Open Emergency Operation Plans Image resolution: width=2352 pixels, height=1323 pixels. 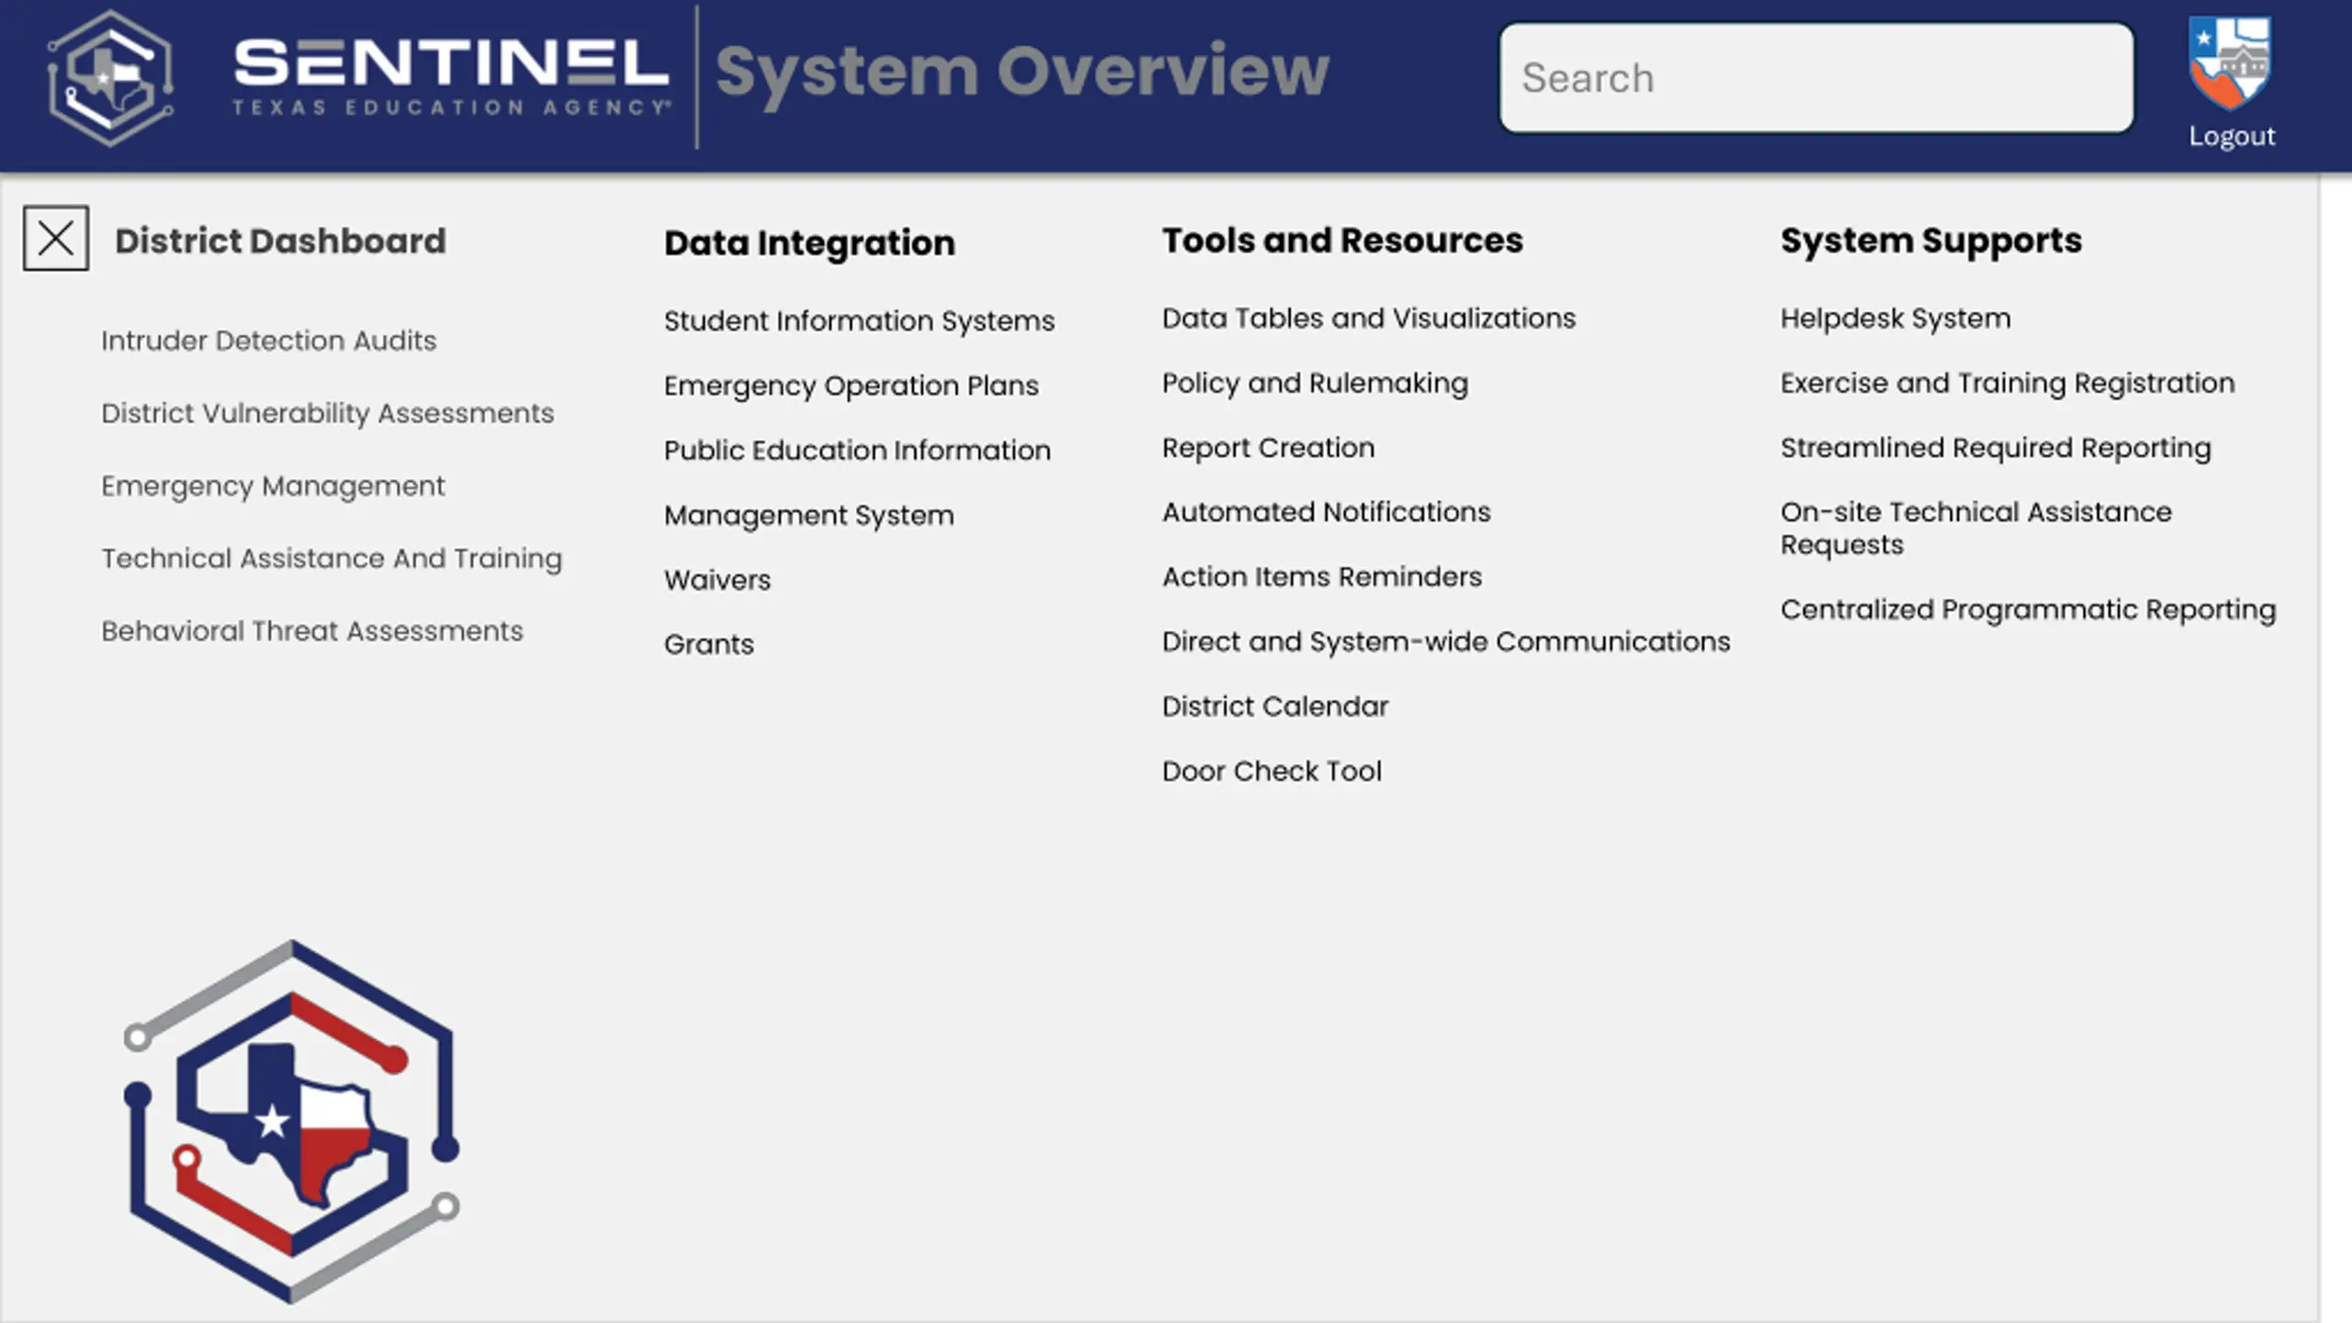coord(852,386)
